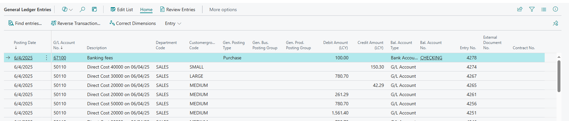The width and height of the screenshot is (569, 121).
Task: Sort by Posting Date column header
Action: point(25,45)
